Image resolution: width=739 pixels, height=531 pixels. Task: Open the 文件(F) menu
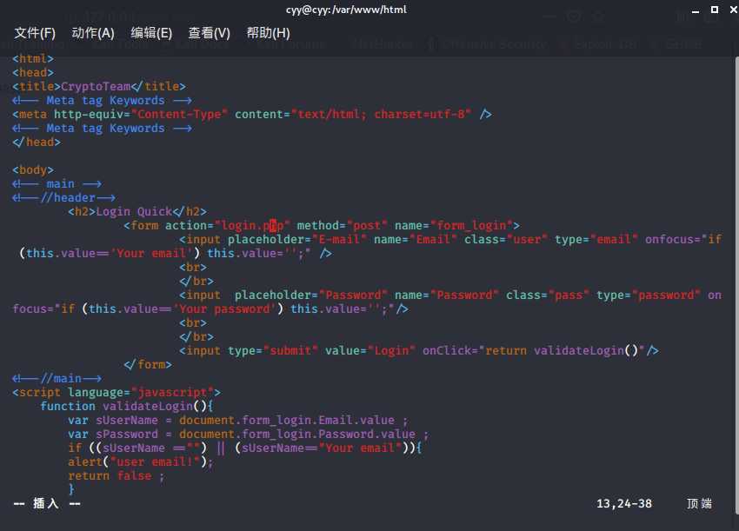(x=35, y=33)
